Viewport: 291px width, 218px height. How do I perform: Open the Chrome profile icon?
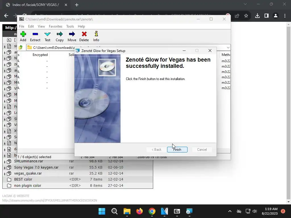276,16
